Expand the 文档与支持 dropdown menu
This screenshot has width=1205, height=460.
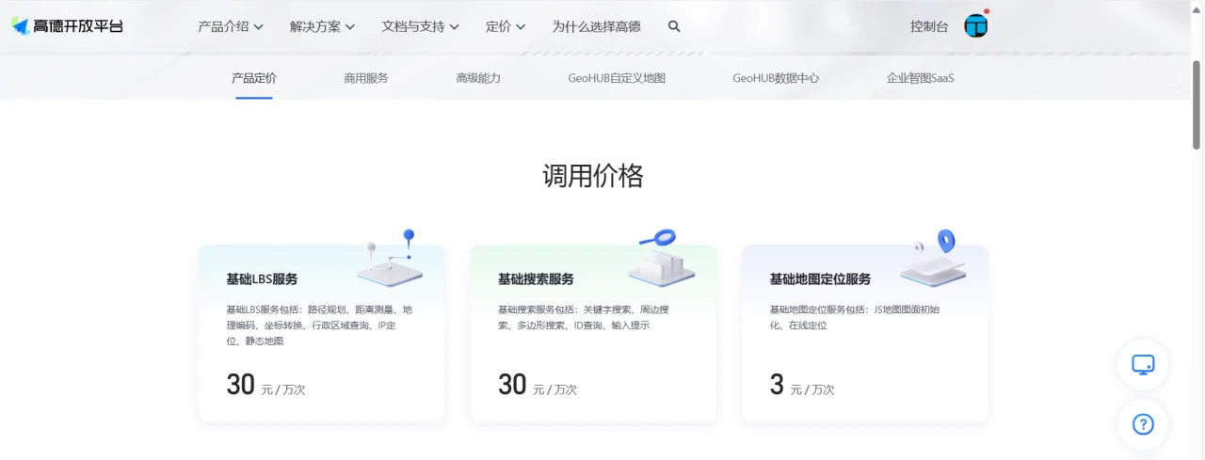coord(420,26)
